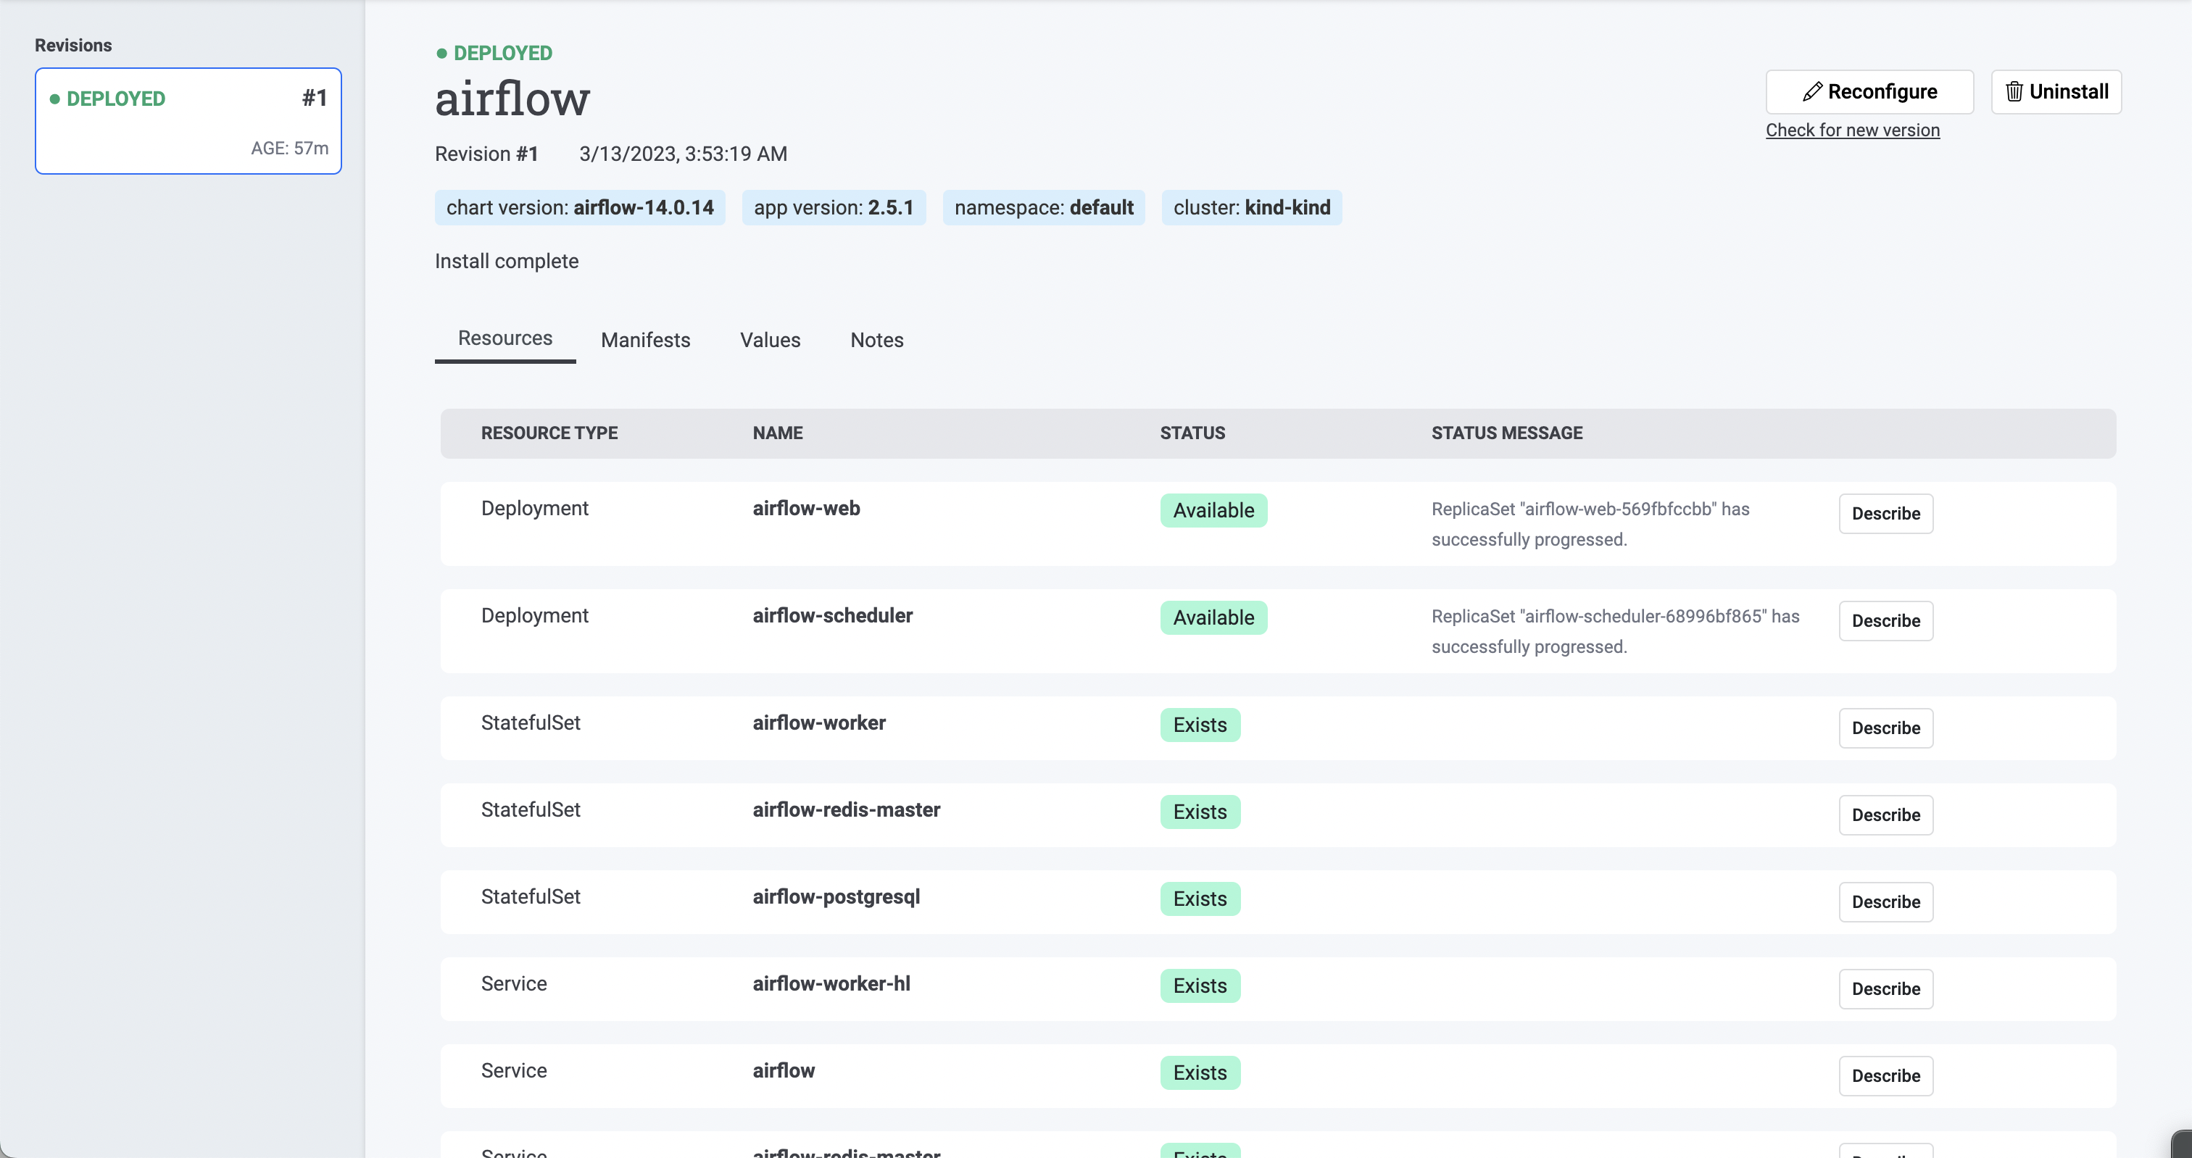The height and width of the screenshot is (1158, 2192).
Task: Click the Uninstall button
Action: 2056,91
